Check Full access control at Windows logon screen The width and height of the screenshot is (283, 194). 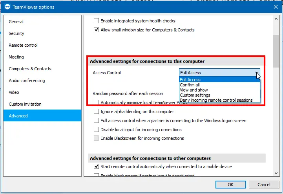[x=96, y=120]
